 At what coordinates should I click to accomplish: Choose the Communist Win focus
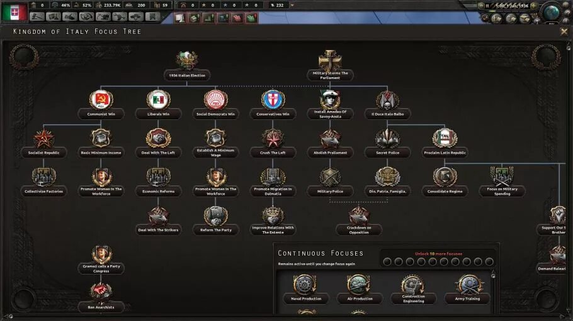tap(101, 104)
